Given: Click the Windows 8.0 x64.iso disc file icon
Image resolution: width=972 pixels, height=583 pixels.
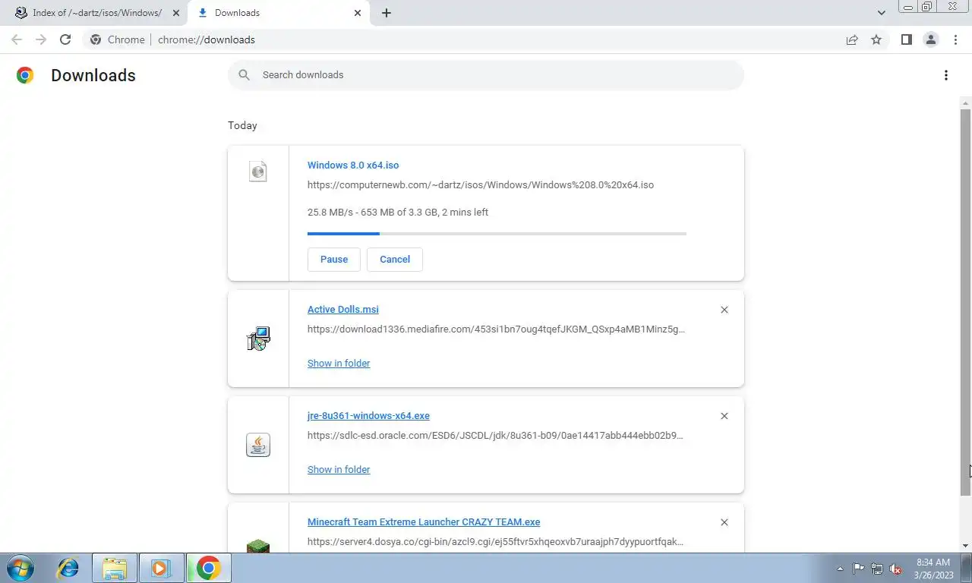Looking at the screenshot, I should coord(258,171).
